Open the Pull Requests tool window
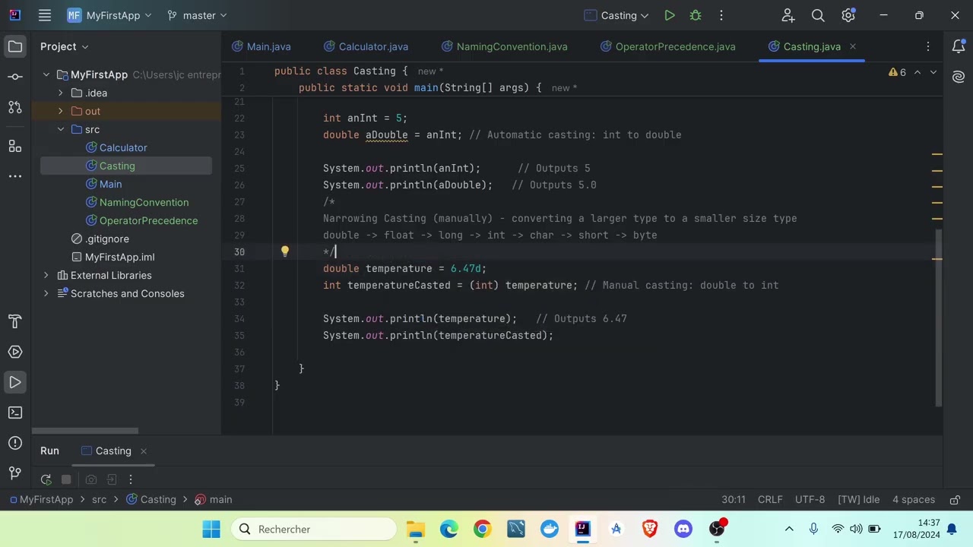This screenshot has height=547, width=973. pos(15,107)
